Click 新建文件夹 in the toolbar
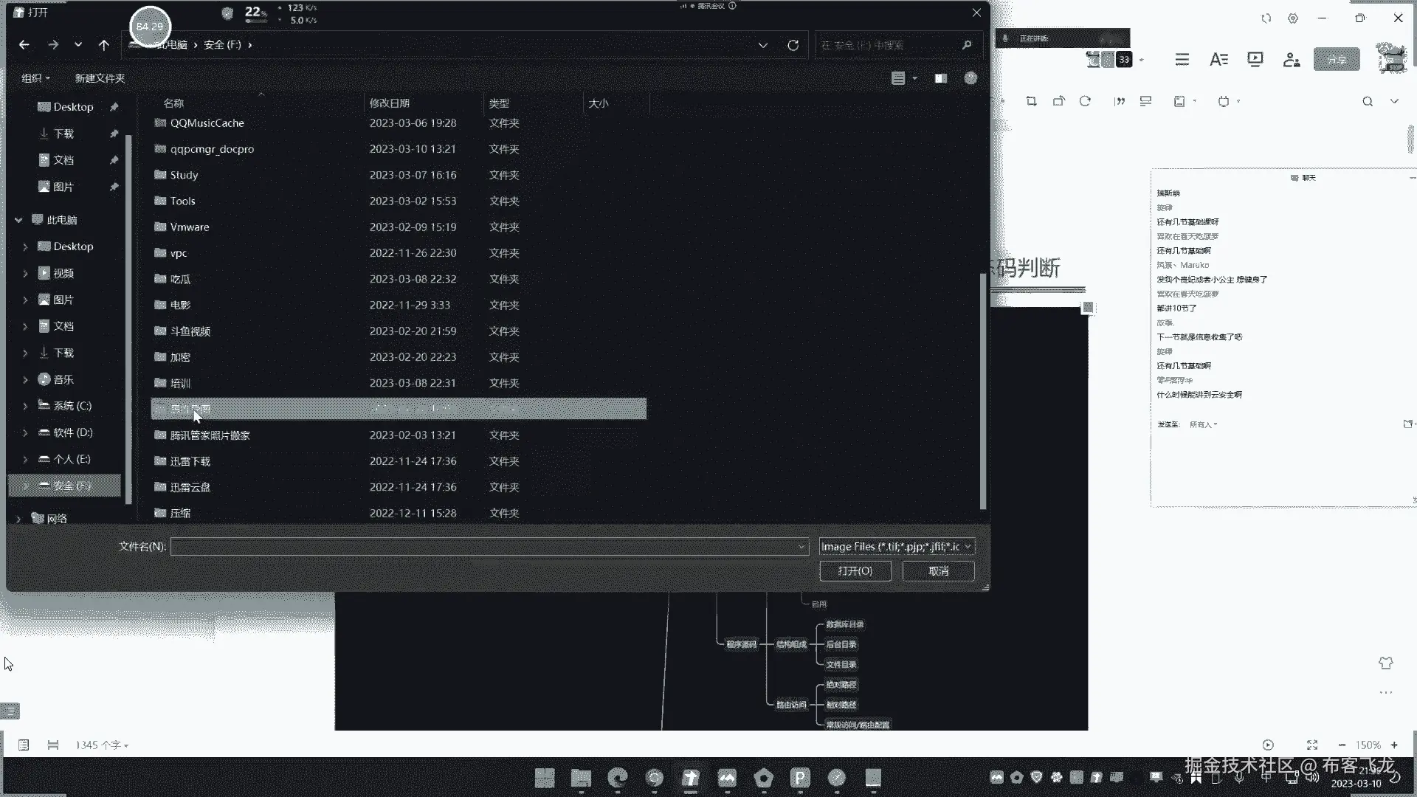This screenshot has width=1417, height=797. [100, 78]
